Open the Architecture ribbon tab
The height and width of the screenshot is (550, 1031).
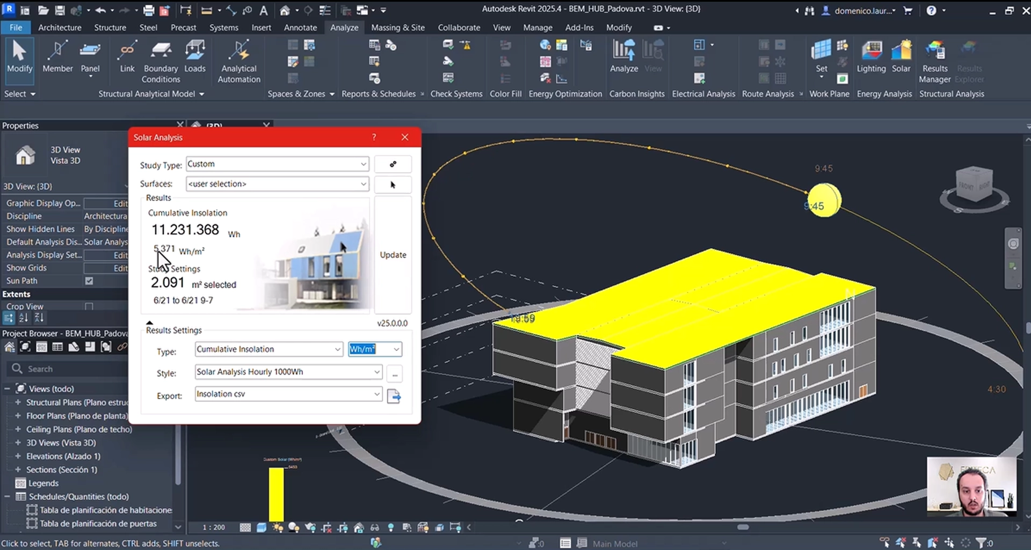pyautogui.click(x=60, y=27)
